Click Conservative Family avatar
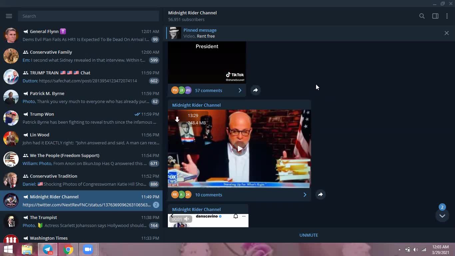This screenshot has width=455, height=256. 11,56
